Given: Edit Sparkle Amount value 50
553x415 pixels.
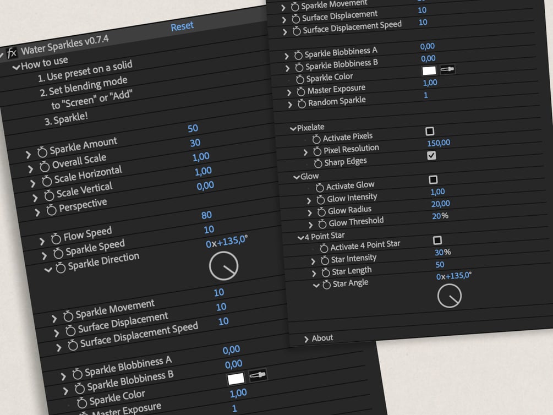Looking at the screenshot, I should 193,128.
